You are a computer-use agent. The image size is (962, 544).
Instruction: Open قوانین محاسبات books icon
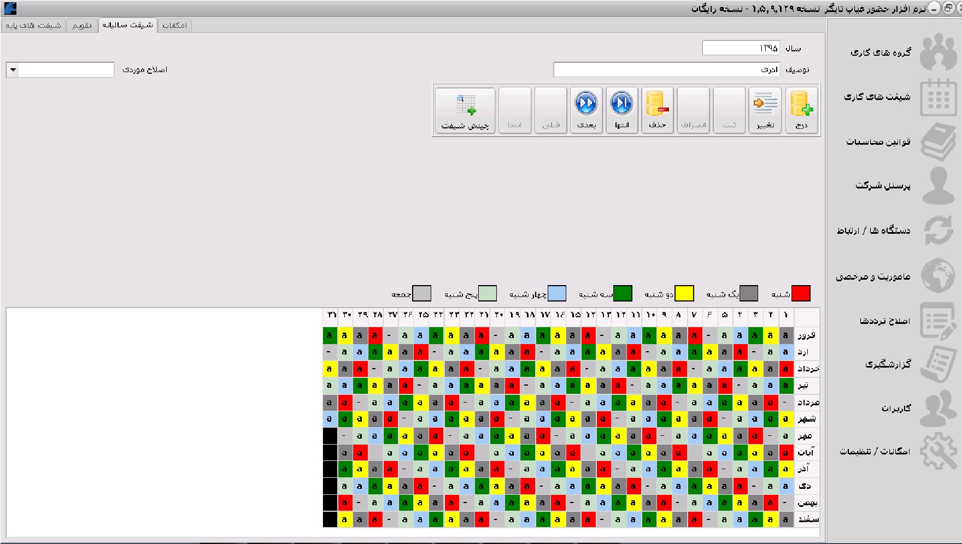point(938,141)
